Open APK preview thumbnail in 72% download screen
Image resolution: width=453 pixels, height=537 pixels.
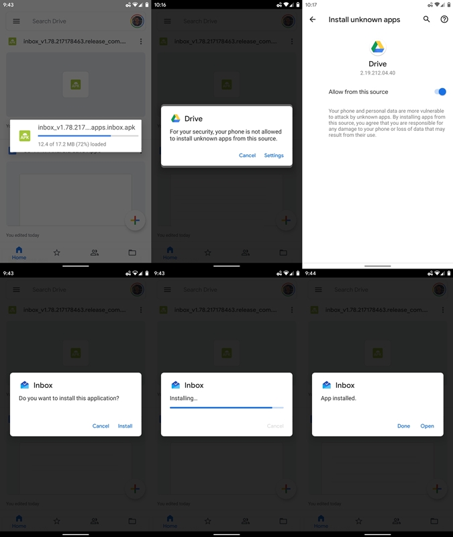76,85
